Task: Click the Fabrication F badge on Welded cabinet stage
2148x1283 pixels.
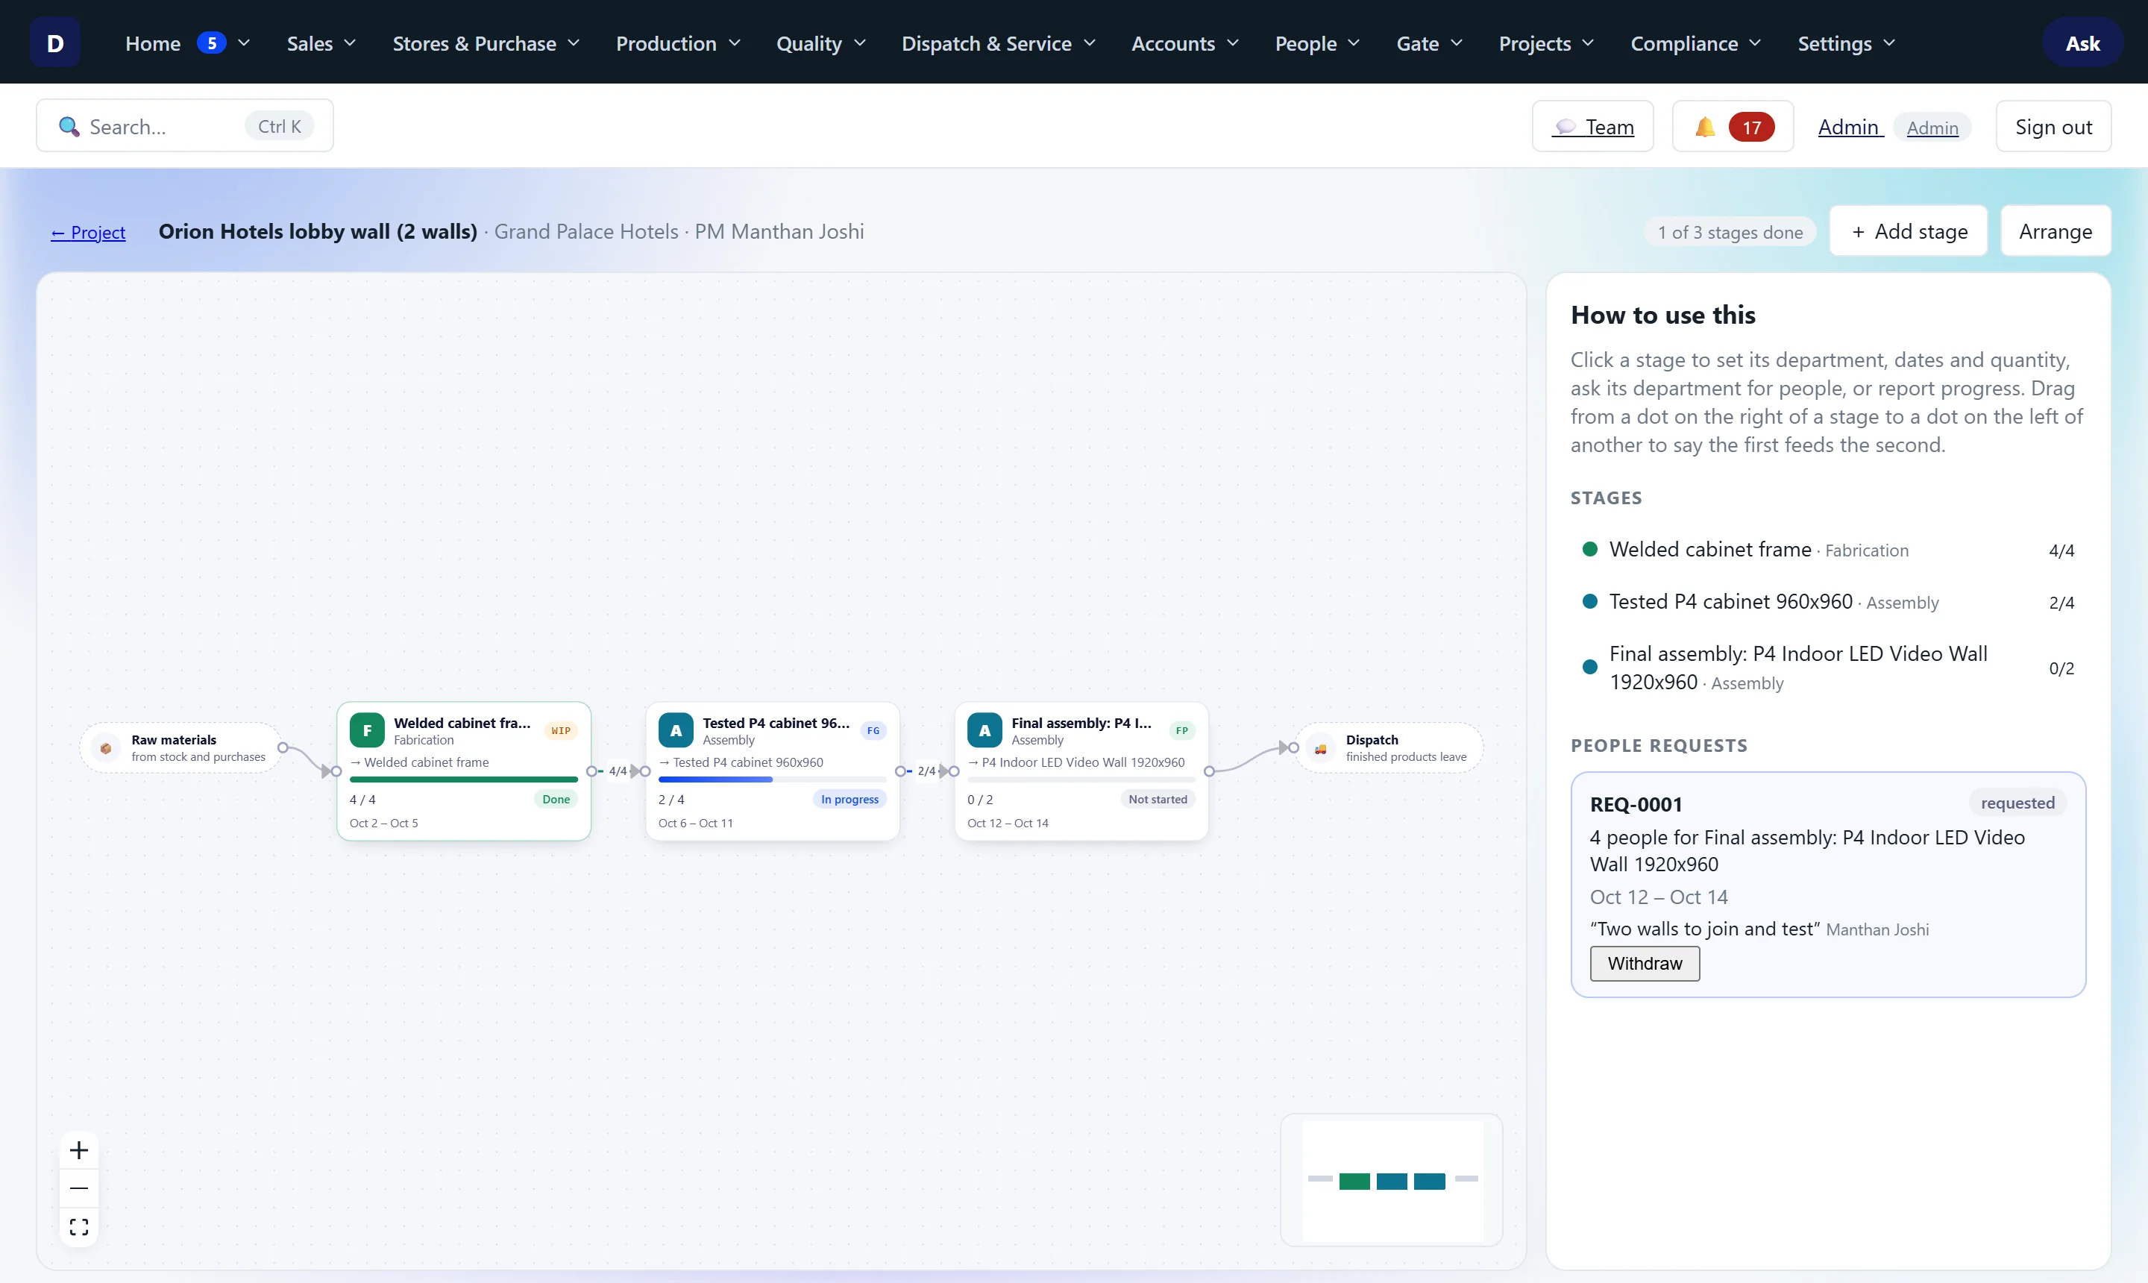Action: click(x=368, y=730)
